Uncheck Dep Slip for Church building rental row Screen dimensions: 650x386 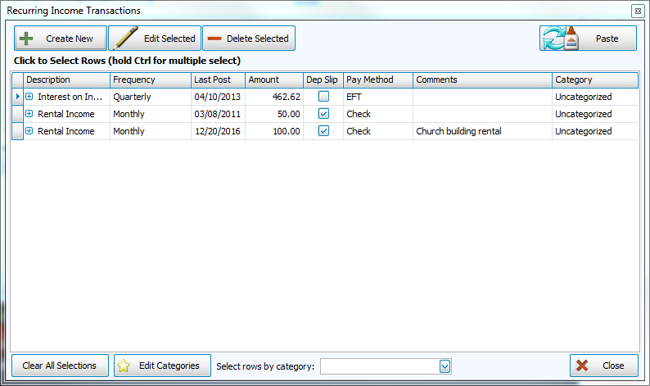click(323, 131)
